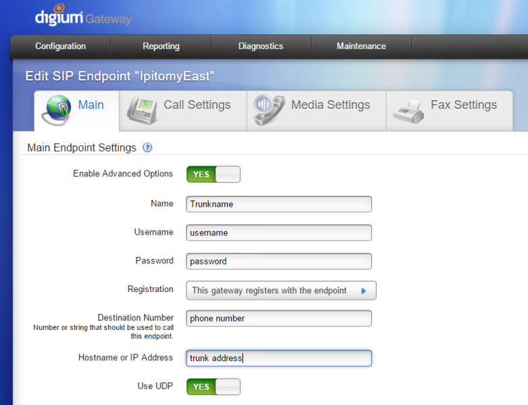528x405 pixels.
Task: Click the desk phone Call Settings icon
Action: pyautogui.click(x=142, y=109)
